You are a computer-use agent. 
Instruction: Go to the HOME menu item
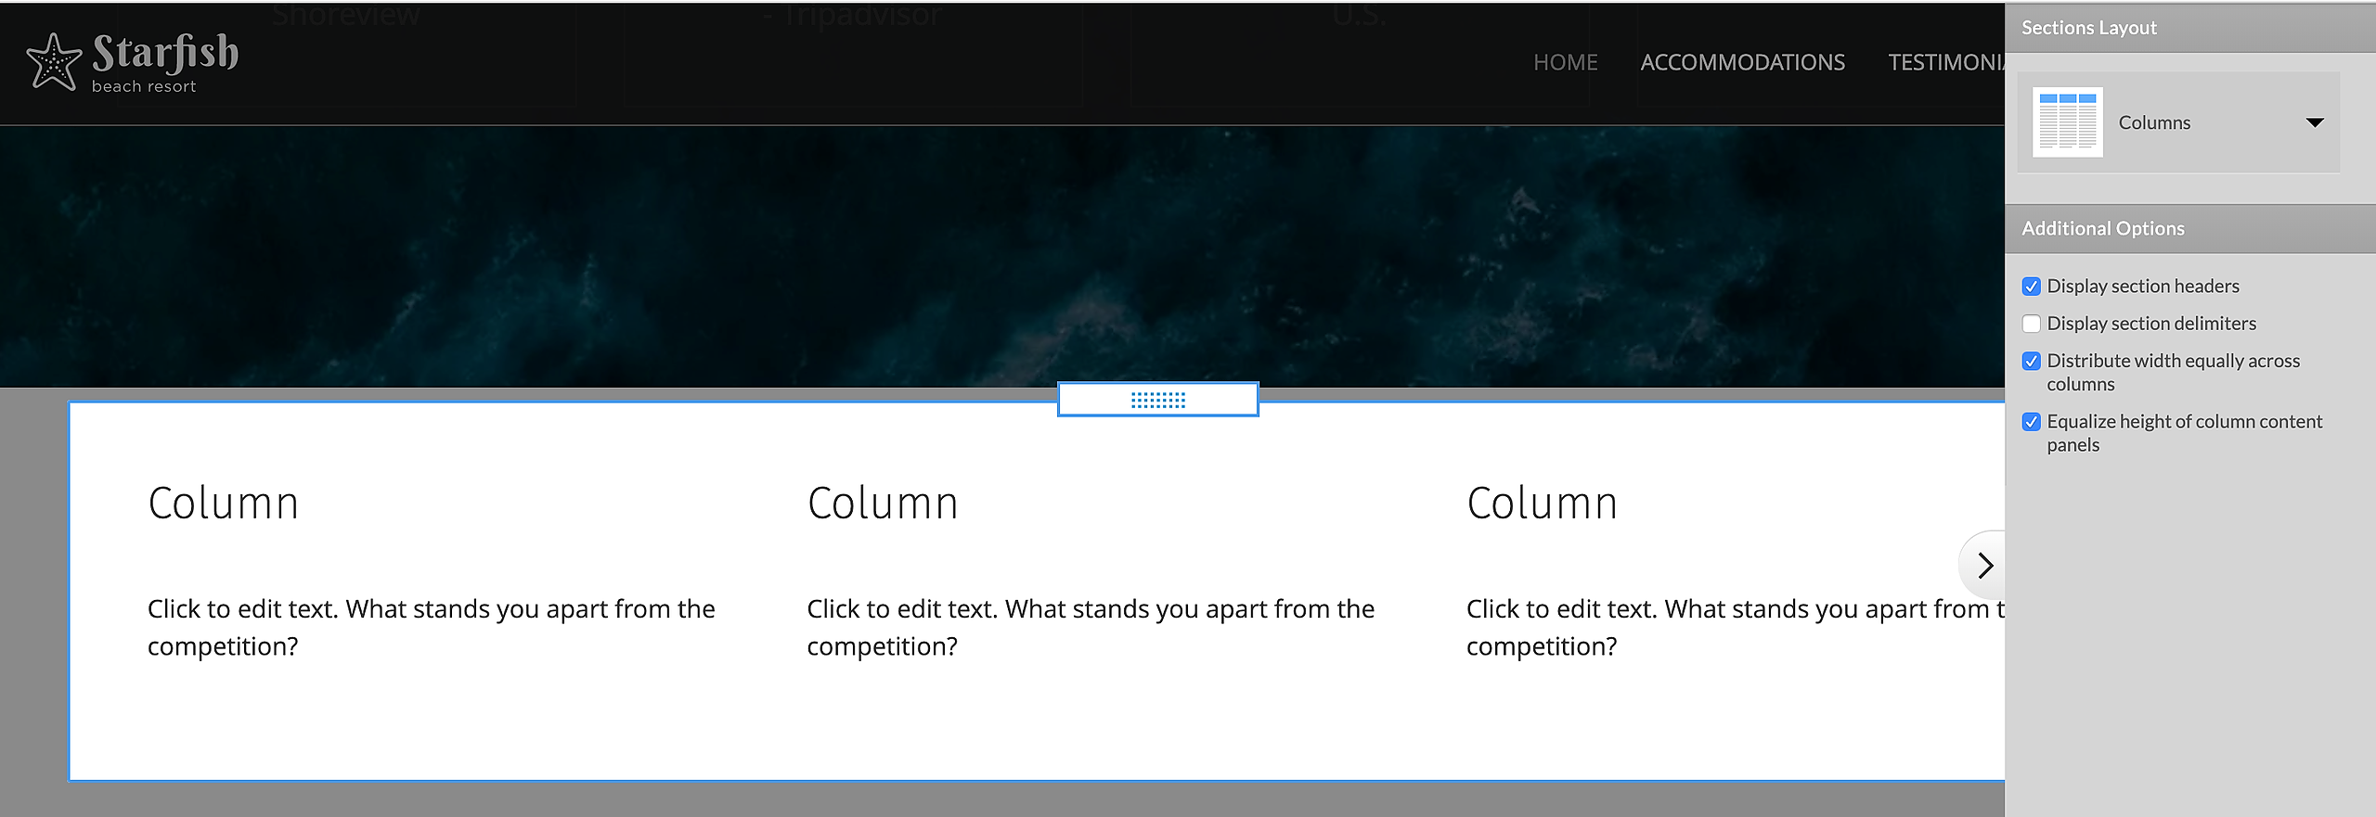coord(1566,62)
